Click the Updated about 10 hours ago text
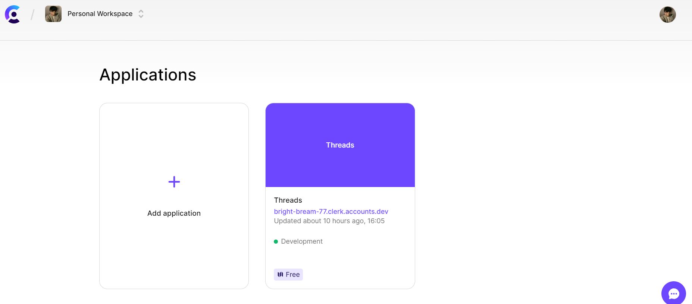Viewport: 692px width, 304px height. (329, 221)
